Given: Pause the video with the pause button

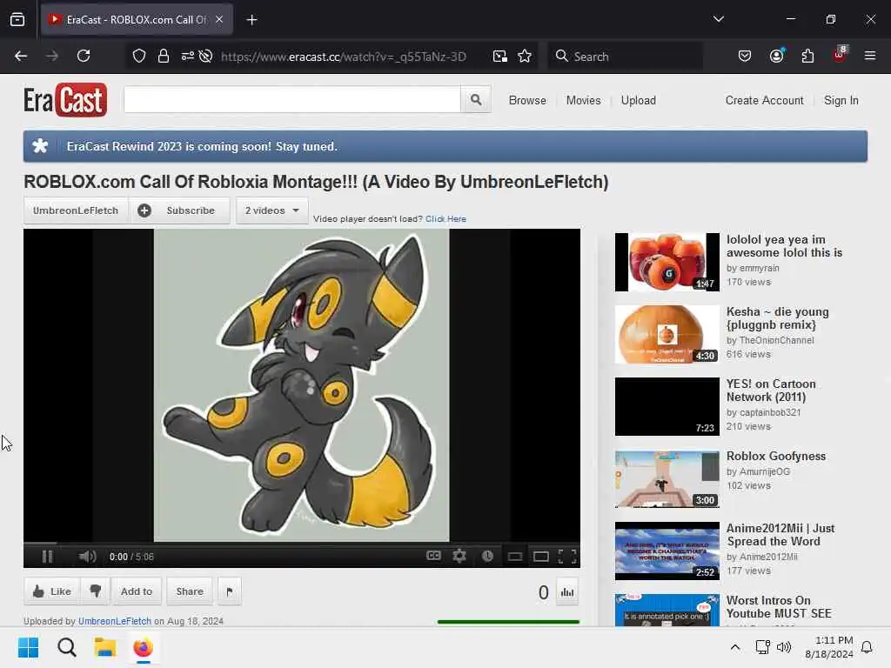Looking at the screenshot, I should point(47,556).
